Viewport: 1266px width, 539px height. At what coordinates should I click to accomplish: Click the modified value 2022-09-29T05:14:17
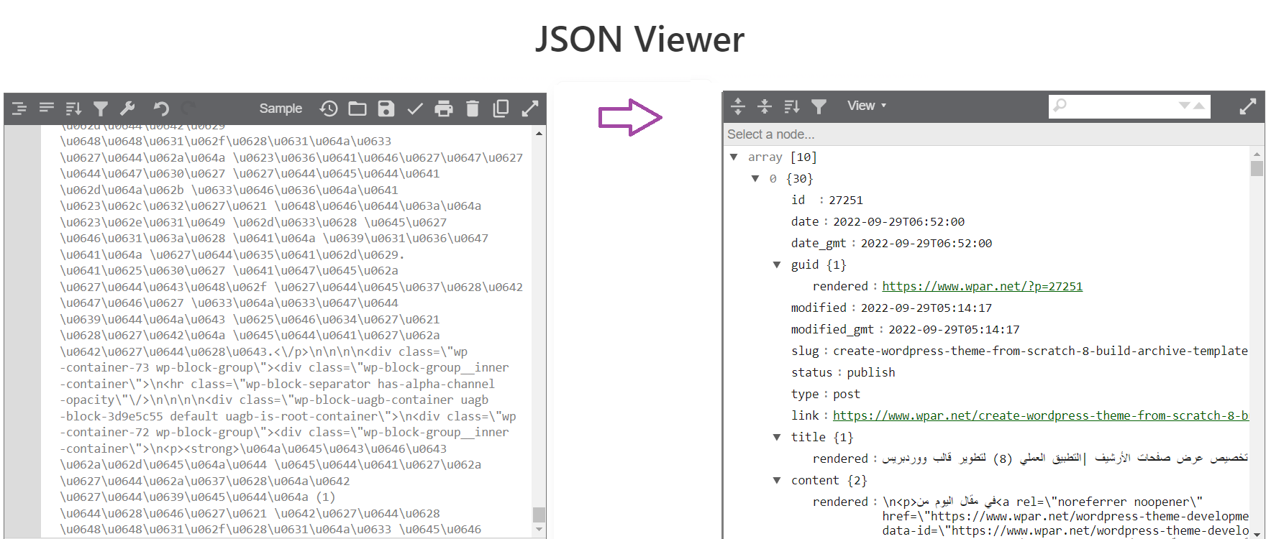(926, 308)
